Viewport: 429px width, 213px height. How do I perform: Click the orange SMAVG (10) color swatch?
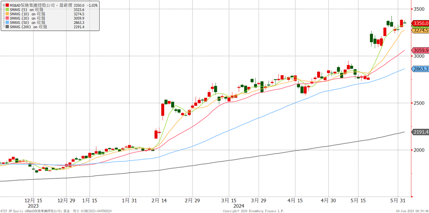(7, 14)
